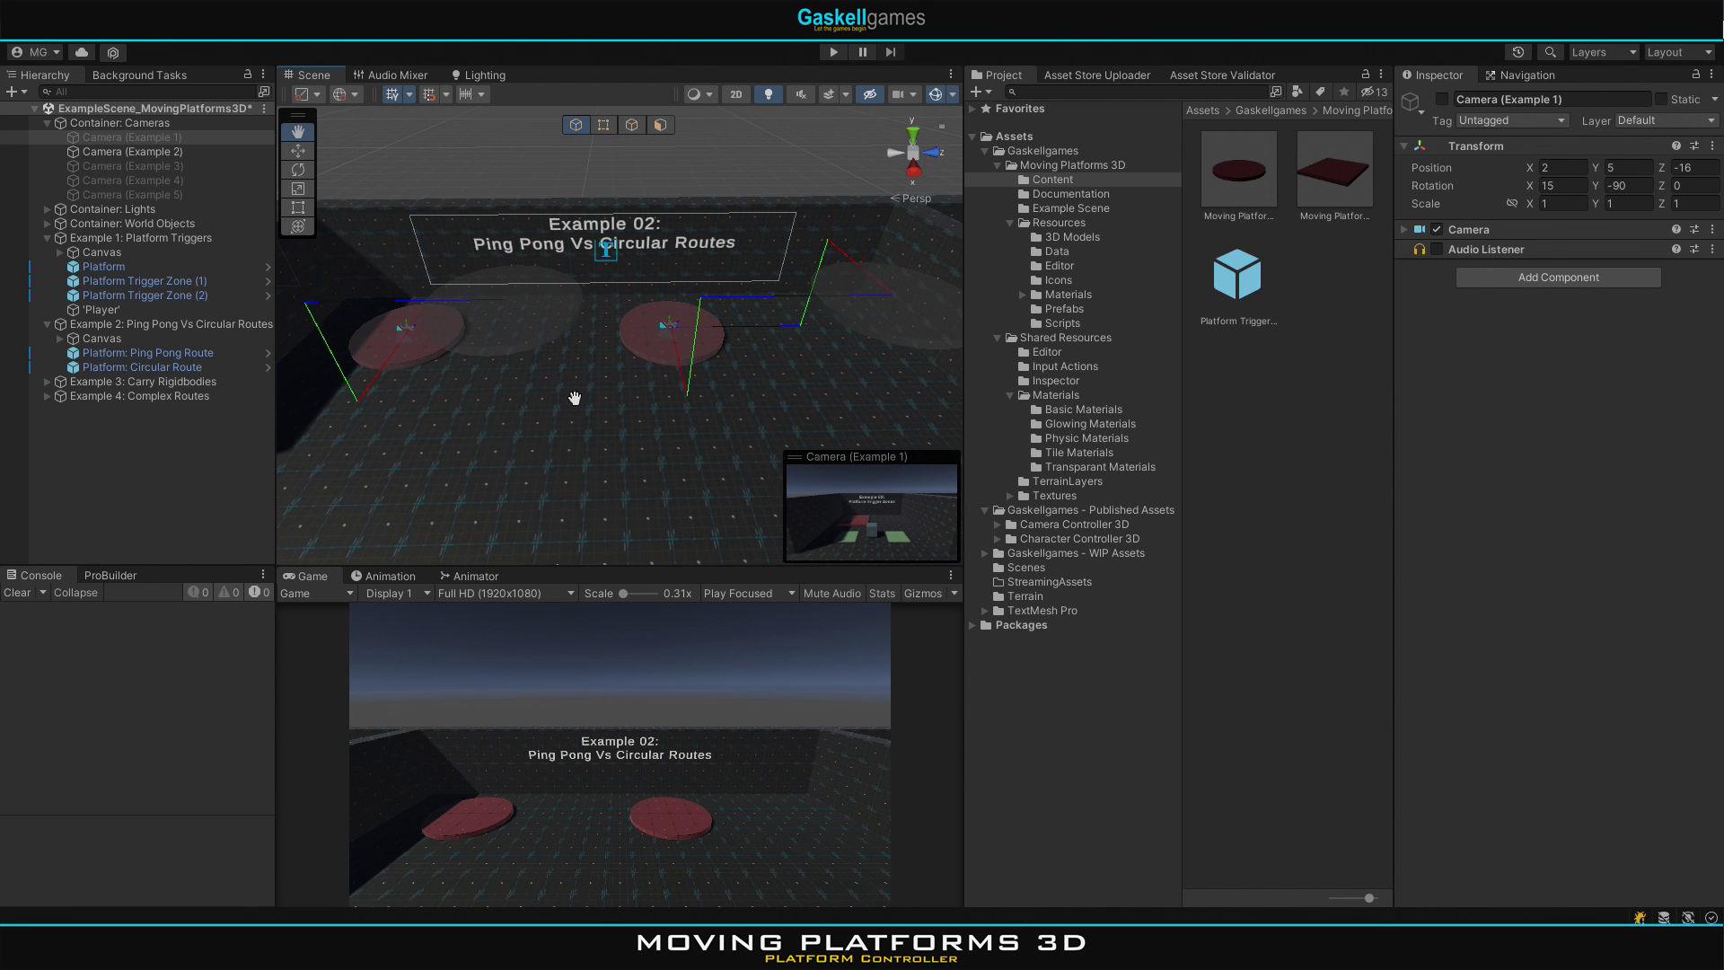
Task: Expand Example 3: Carry Rigidbodies in Hierarchy
Action: tap(48, 382)
